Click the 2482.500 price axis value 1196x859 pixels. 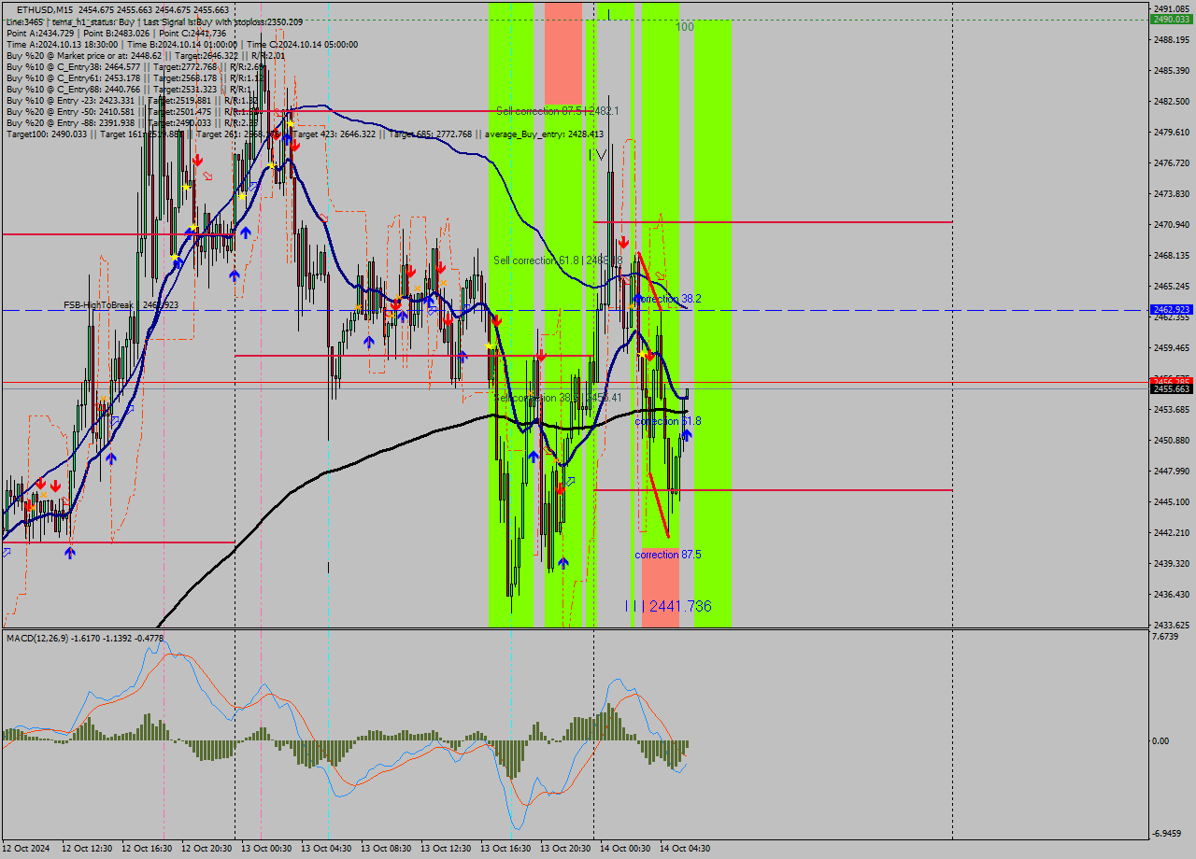(1174, 102)
